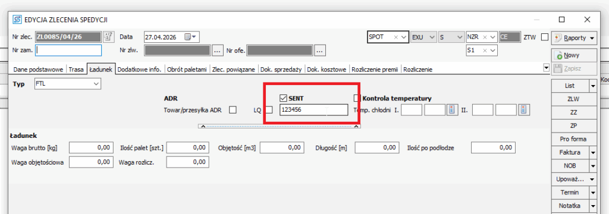Click the icon beside order number ZL0085/04/26
The image size is (609, 214).
point(108,37)
